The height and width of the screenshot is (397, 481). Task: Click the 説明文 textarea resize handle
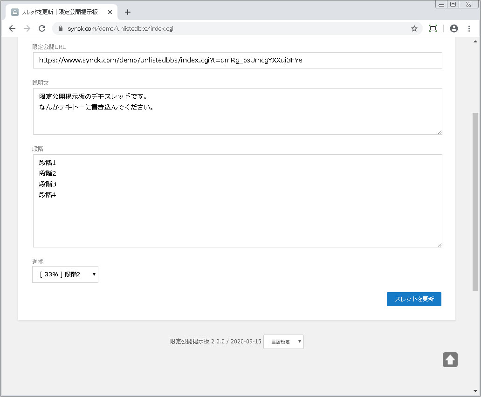coord(440,132)
